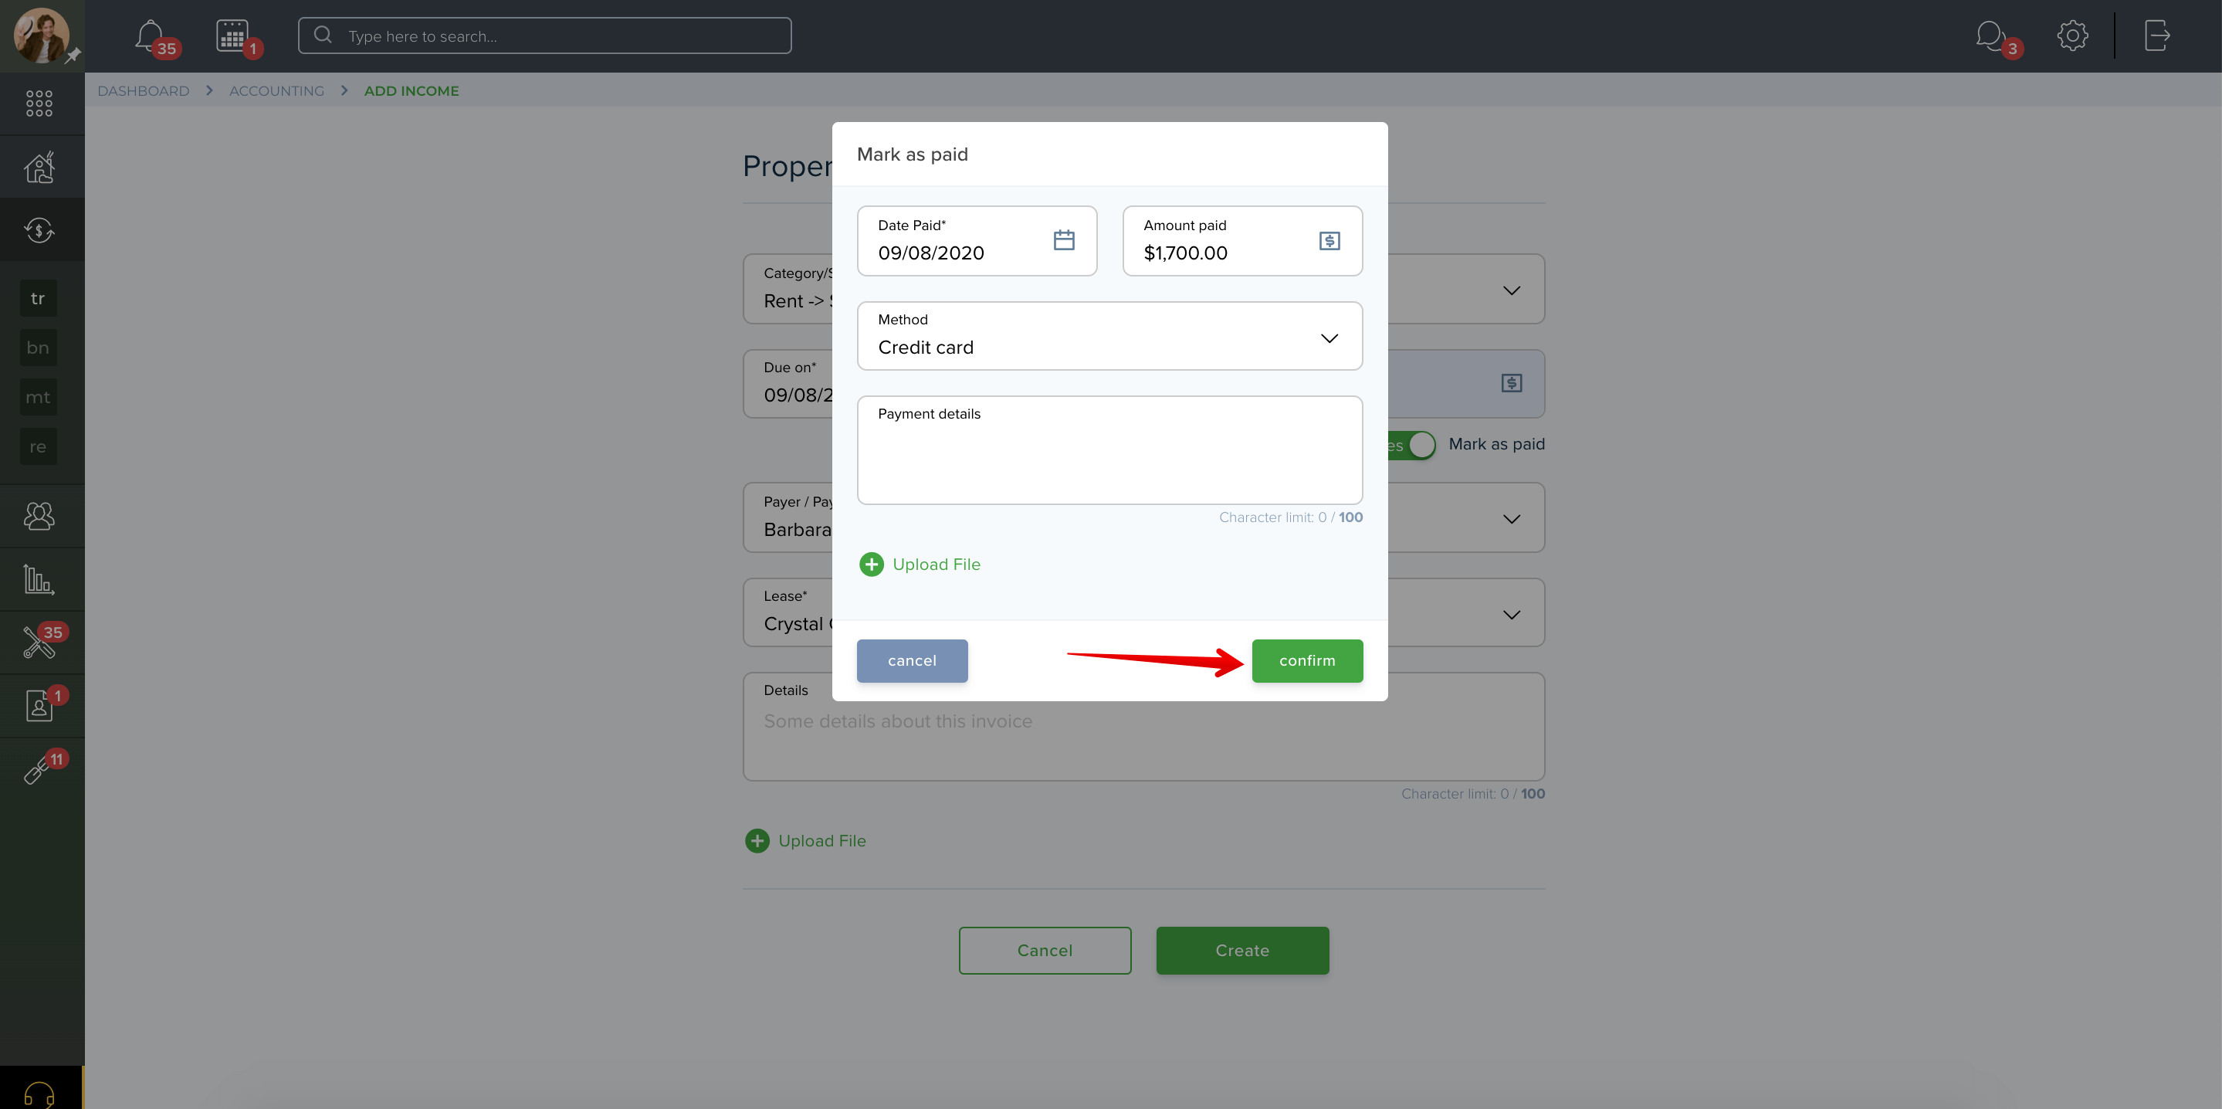
Task: Click the page-level Upload File link
Action: pos(822,840)
